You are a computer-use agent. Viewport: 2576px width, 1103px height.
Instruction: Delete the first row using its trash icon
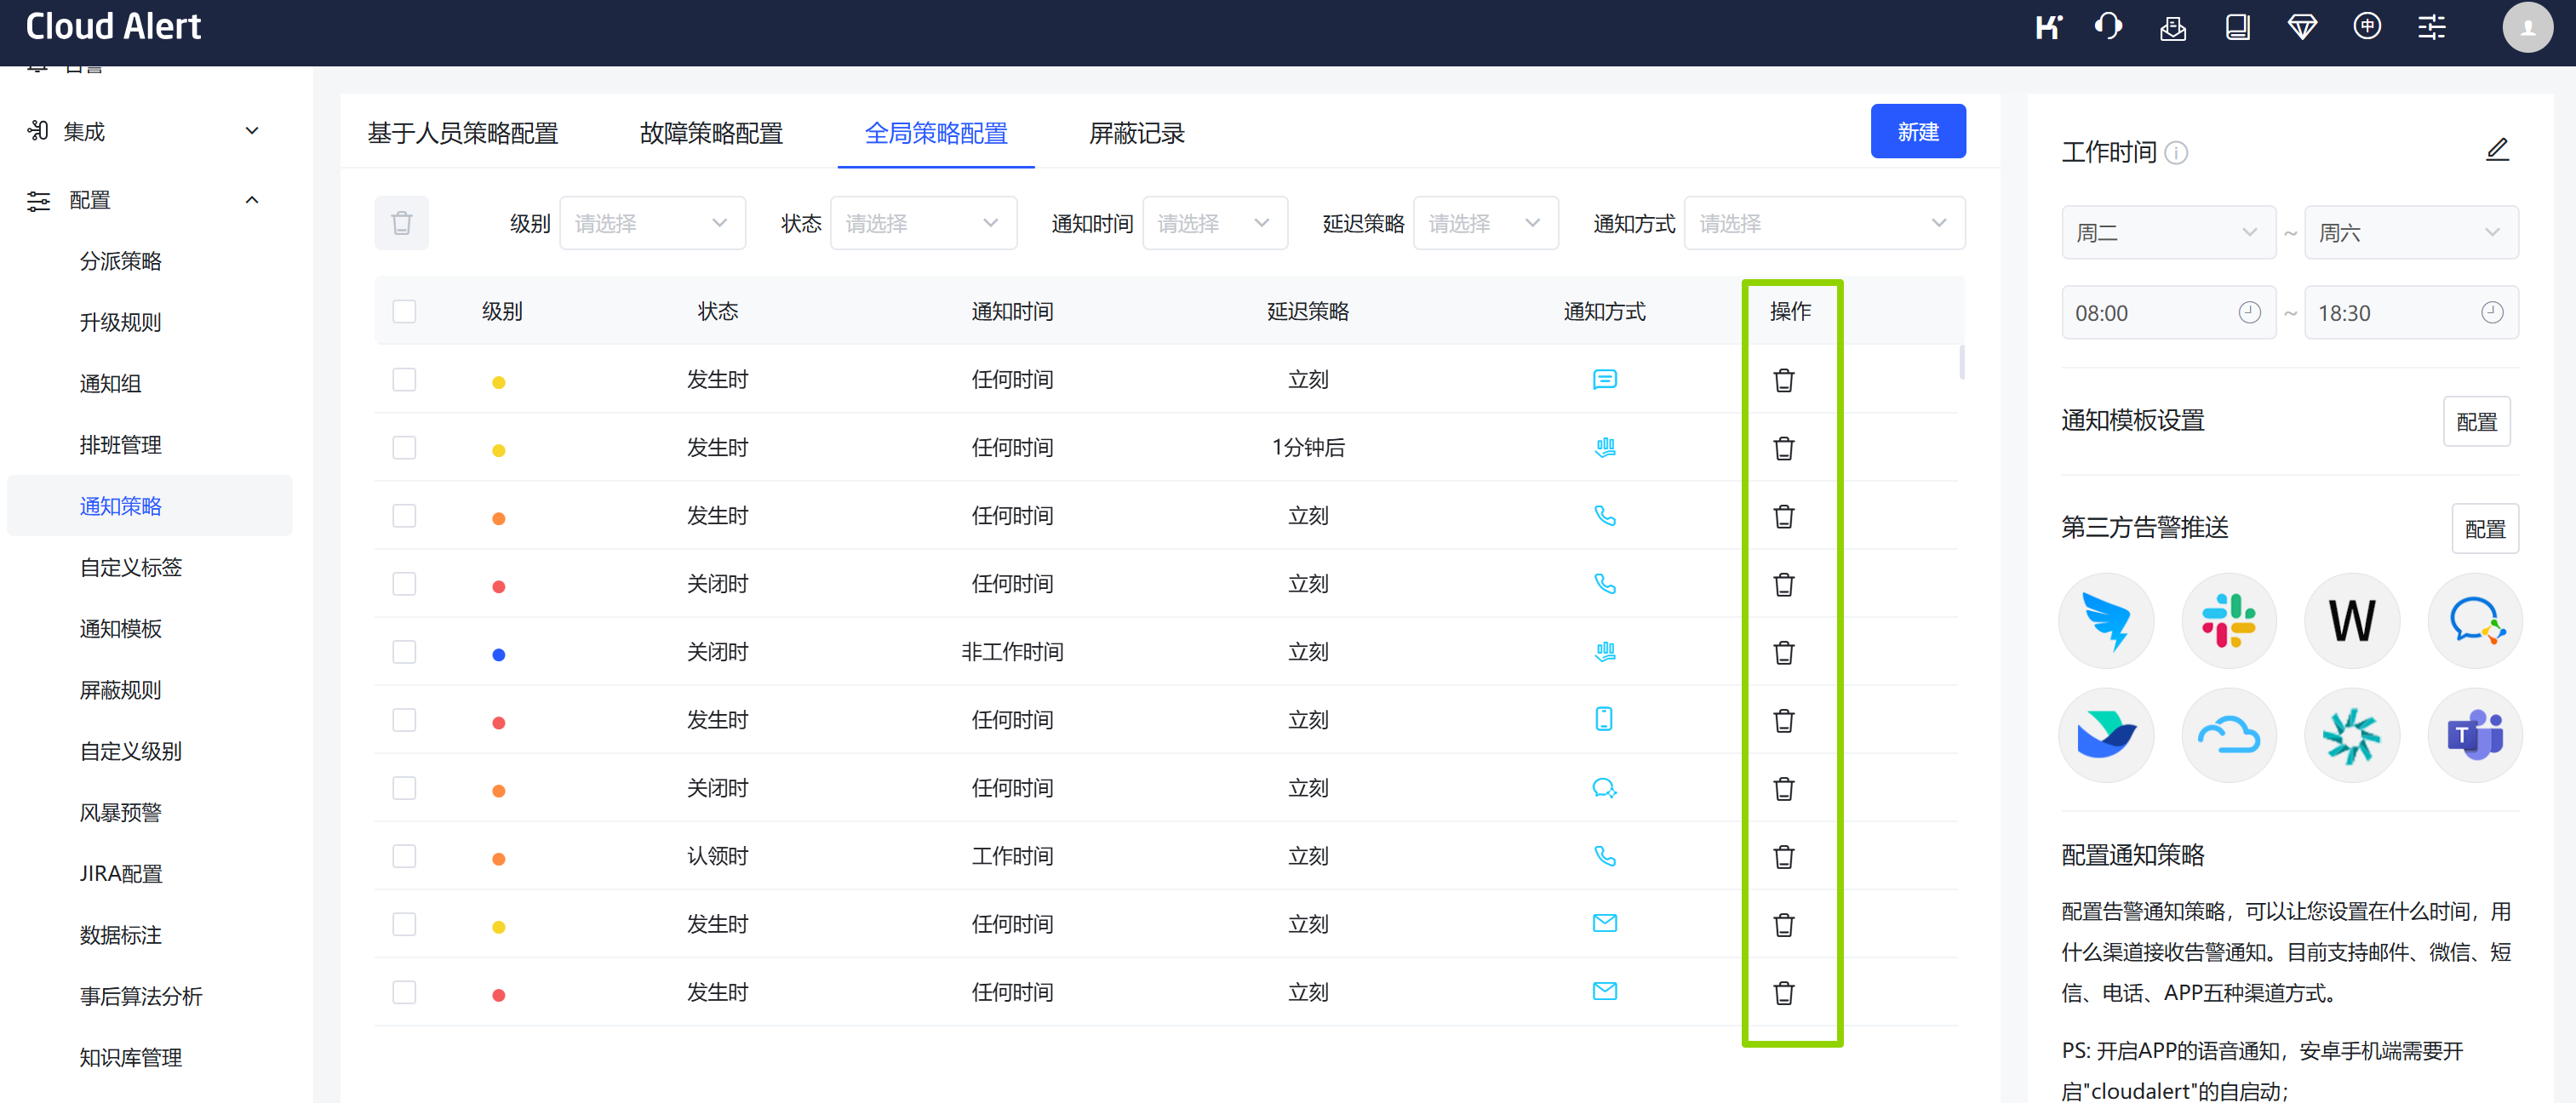click(1783, 380)
